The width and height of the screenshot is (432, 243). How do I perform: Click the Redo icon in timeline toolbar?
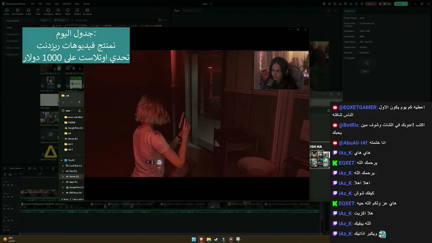coord(47,168)
